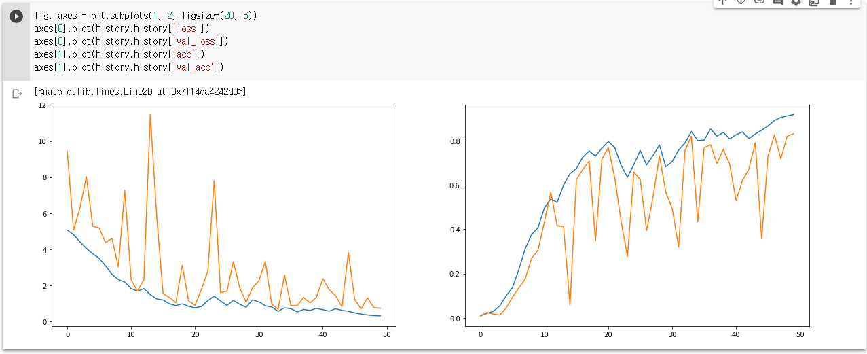Click the matplotlib Line2D output text
The image size is (867, 354).
click(x=140, y=92)
